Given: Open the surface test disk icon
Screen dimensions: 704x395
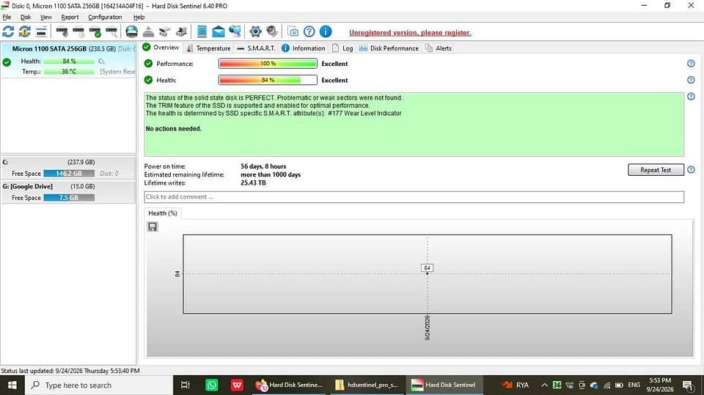Looking at the screenshot, I should coord(131,32).
